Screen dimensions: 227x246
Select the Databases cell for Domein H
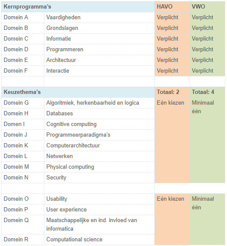click(99, 114)
